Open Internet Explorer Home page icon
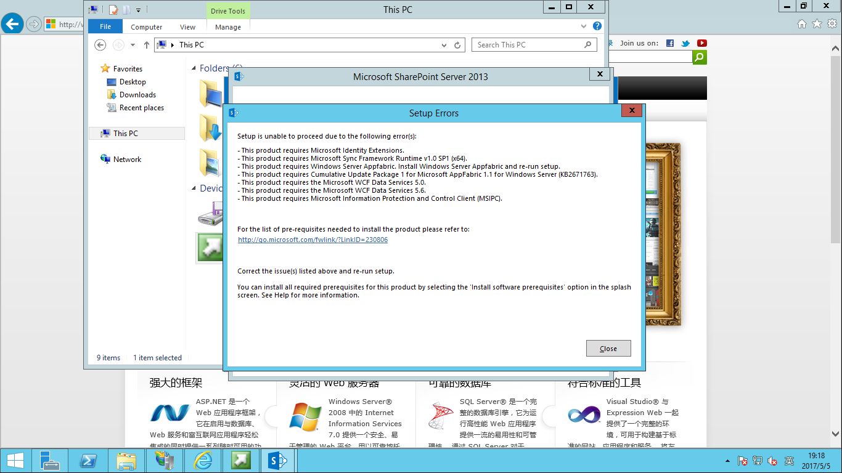This screenshot has height=473, width=842. coord(802,24)
